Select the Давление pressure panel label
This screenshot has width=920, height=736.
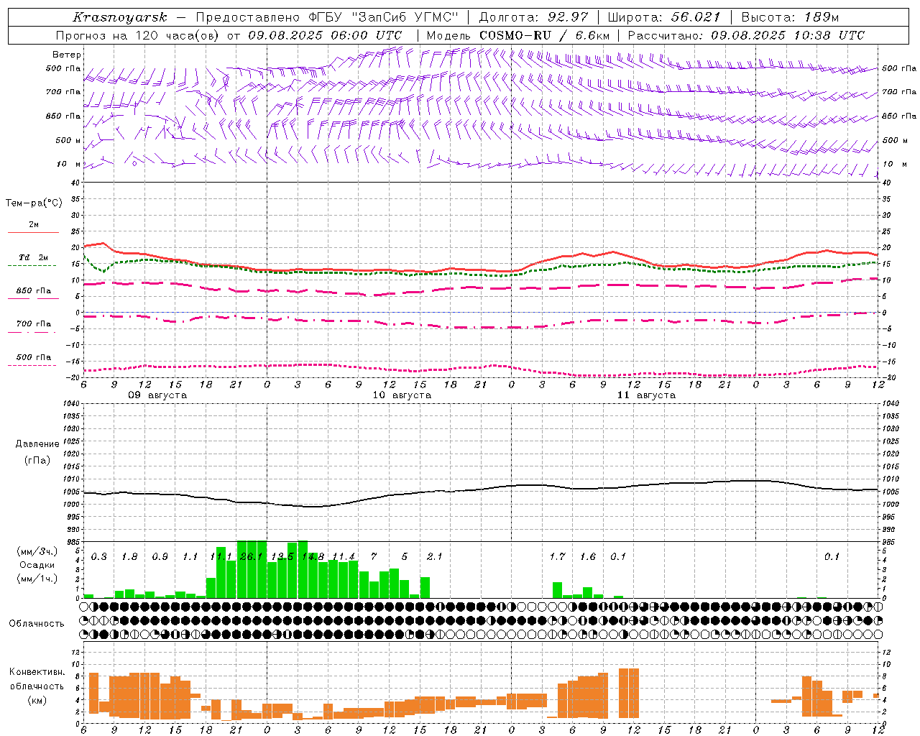(37, 444)
